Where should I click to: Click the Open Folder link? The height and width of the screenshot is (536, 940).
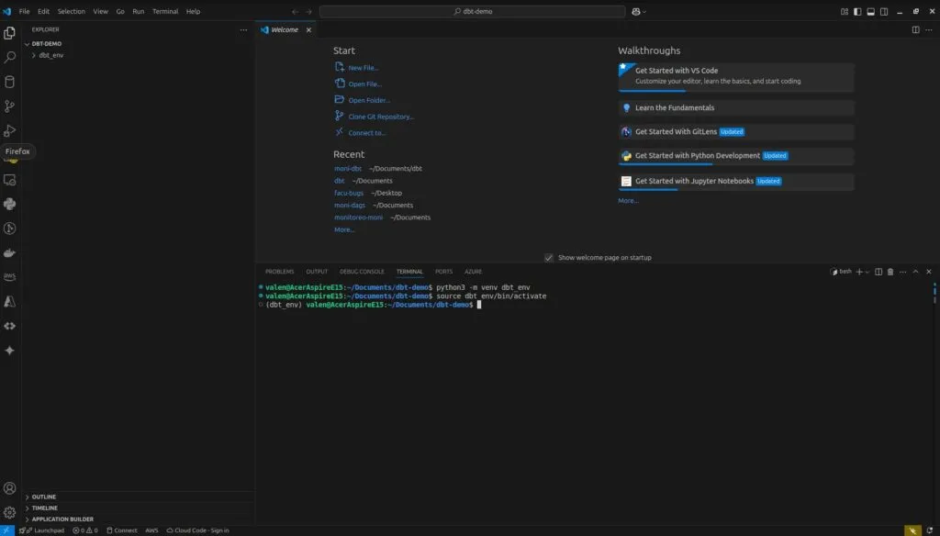[369, 100]
